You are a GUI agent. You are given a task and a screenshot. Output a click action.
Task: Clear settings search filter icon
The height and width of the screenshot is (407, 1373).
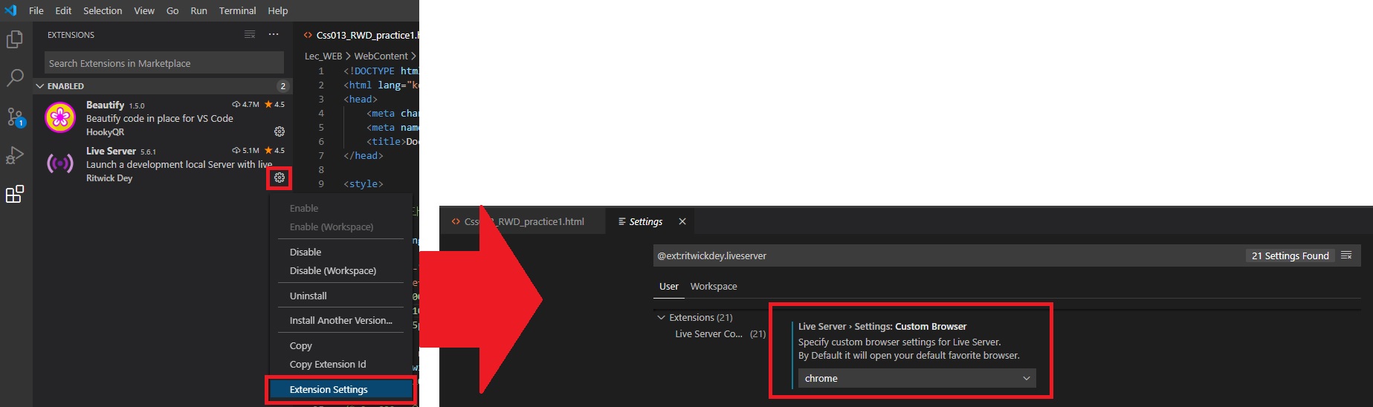coord(1346,255)
